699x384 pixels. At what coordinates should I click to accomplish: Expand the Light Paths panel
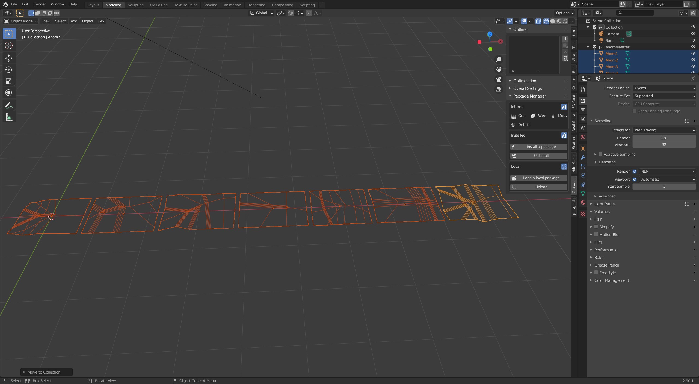click(604, 204)
